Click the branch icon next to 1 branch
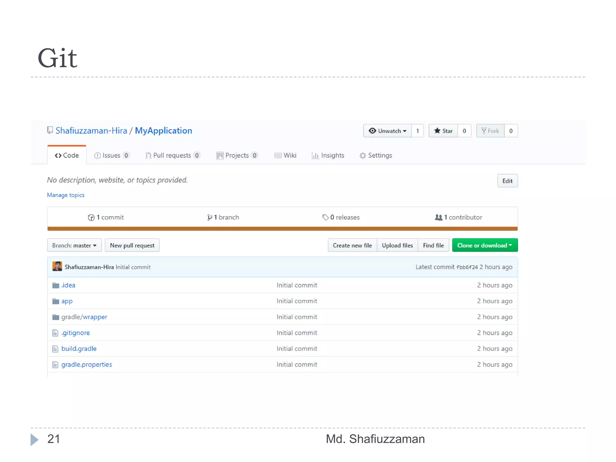Screen dimensions: 616x462 210,217
